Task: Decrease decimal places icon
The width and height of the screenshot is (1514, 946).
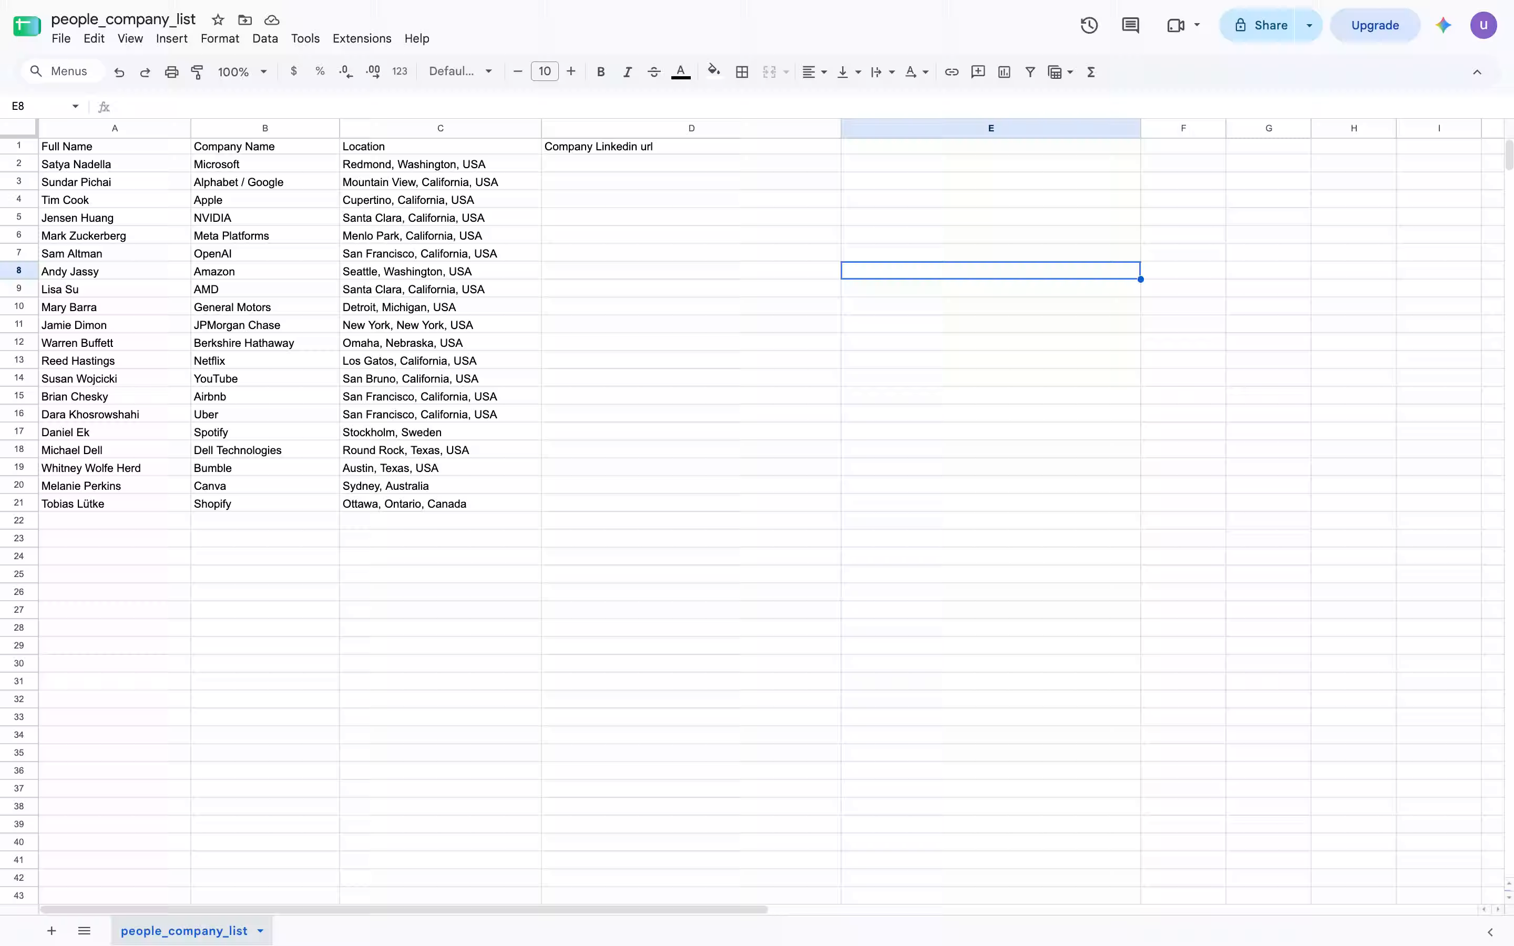Action: 346,72
